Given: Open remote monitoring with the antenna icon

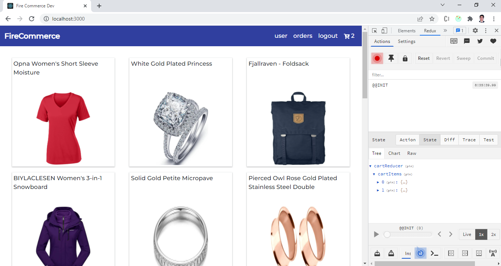Looking at the screenshot, I should [x=493, y=253].
